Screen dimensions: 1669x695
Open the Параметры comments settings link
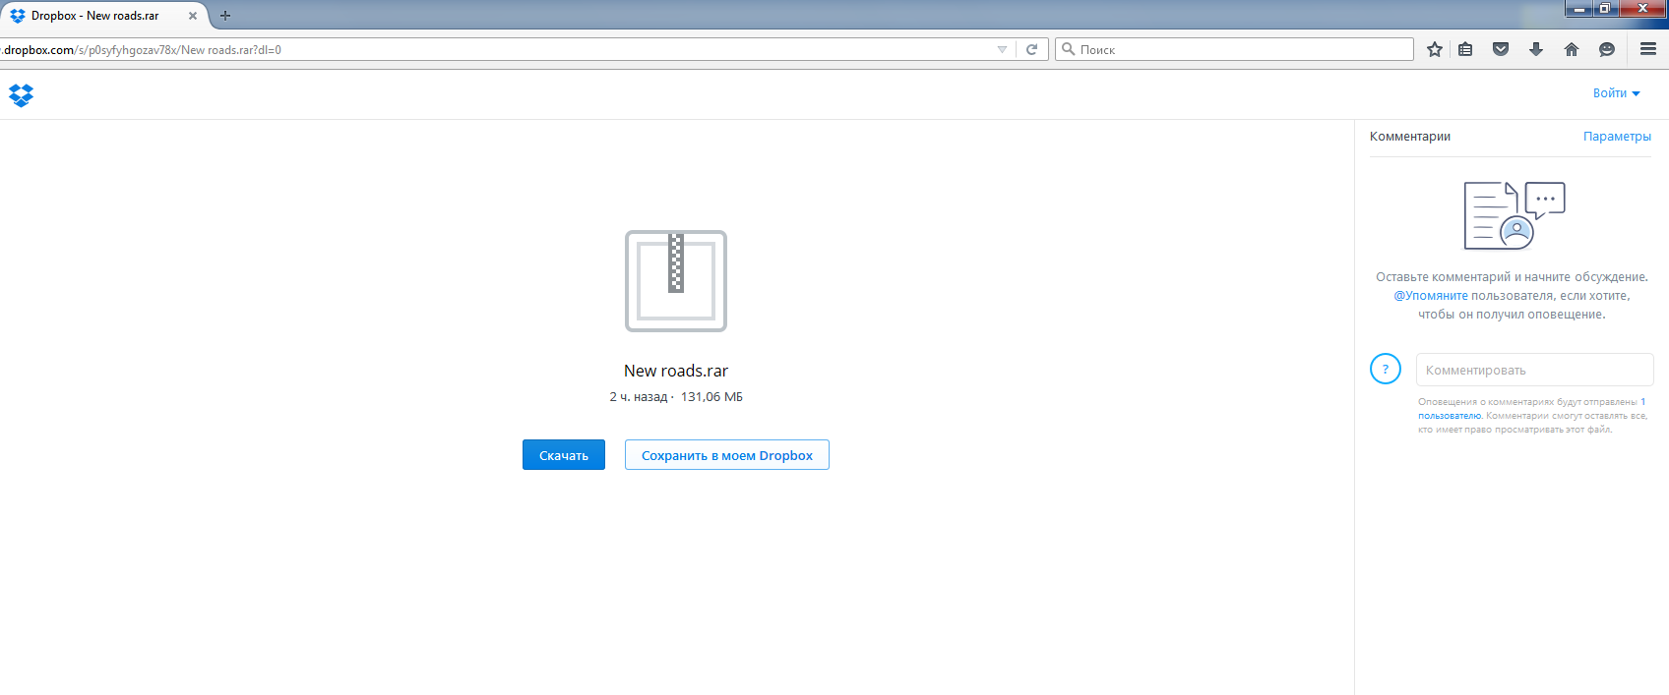[x=1617, y=137]
